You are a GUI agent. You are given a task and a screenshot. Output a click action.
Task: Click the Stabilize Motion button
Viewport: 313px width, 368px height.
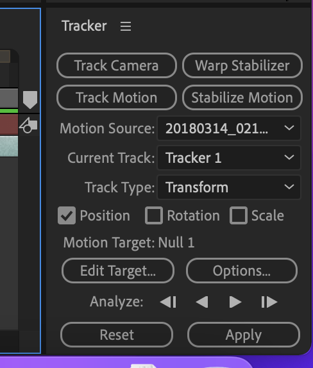click(242, 97)
